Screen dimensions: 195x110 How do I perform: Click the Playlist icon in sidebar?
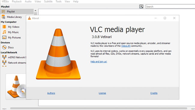(x=3, y=12)
